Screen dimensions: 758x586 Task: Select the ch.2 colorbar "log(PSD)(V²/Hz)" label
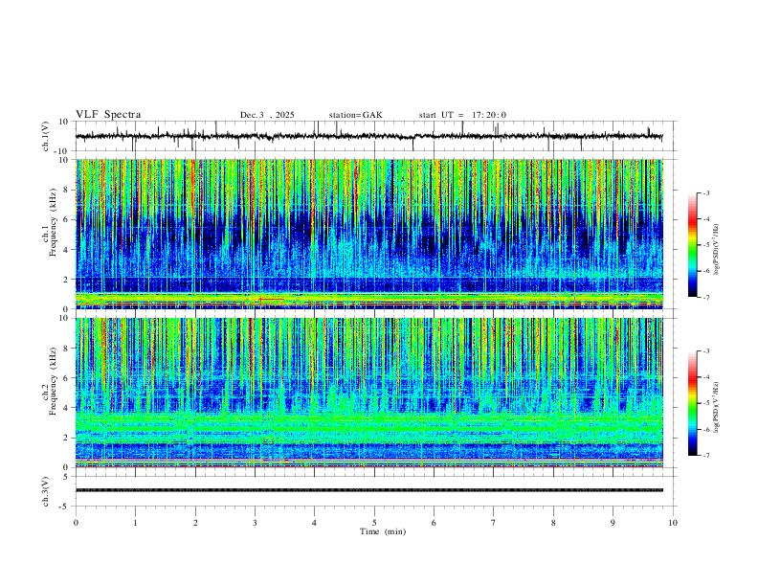tap(717, 407)
